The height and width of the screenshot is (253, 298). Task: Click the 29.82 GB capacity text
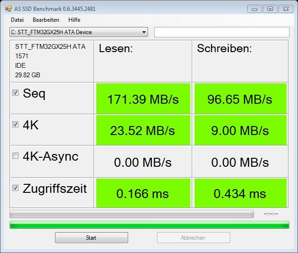(28, 75)
